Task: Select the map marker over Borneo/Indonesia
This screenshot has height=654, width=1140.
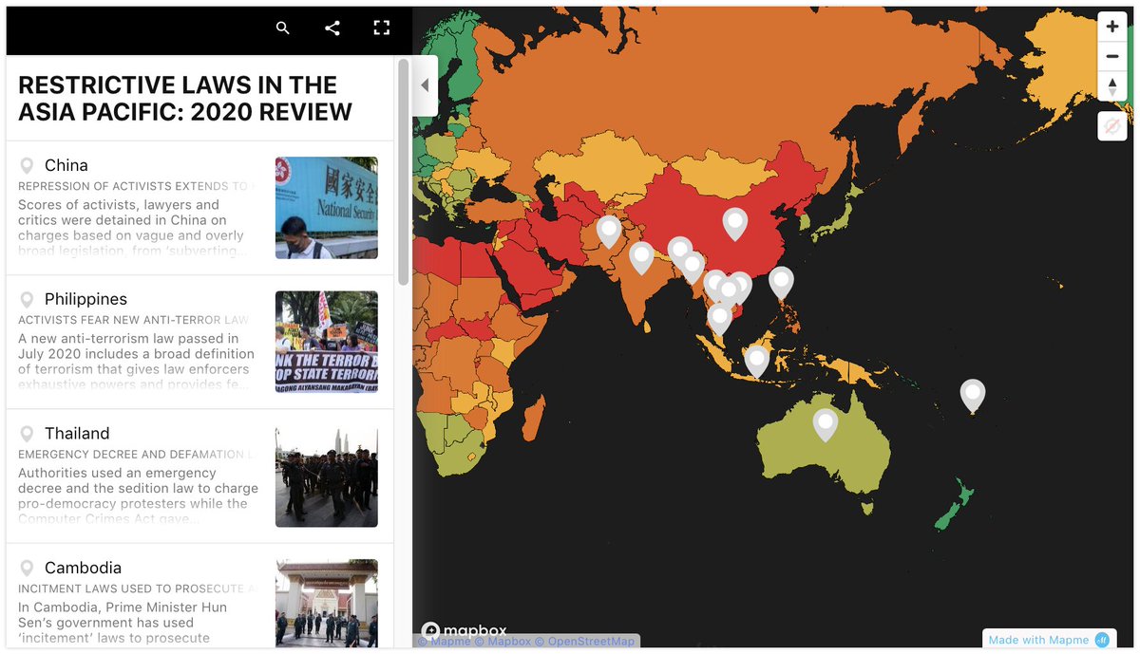Action: click(757, 362)
